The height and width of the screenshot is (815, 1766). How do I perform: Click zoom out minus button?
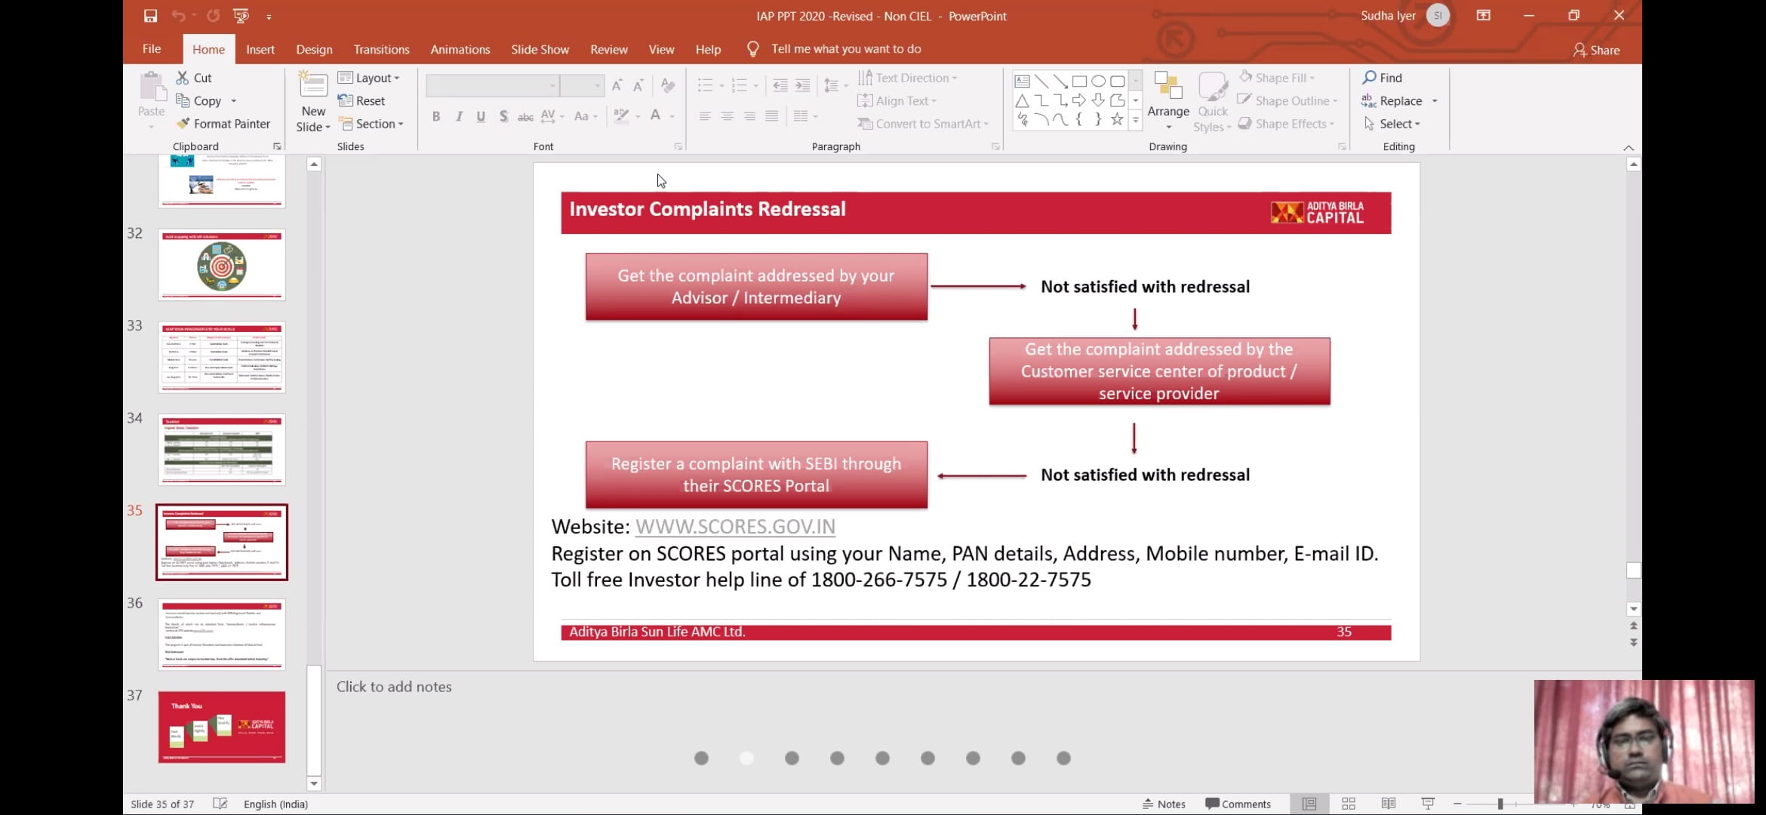point(1457,804)
